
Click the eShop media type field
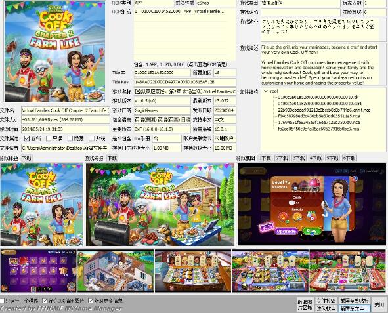tap(216, 3)
